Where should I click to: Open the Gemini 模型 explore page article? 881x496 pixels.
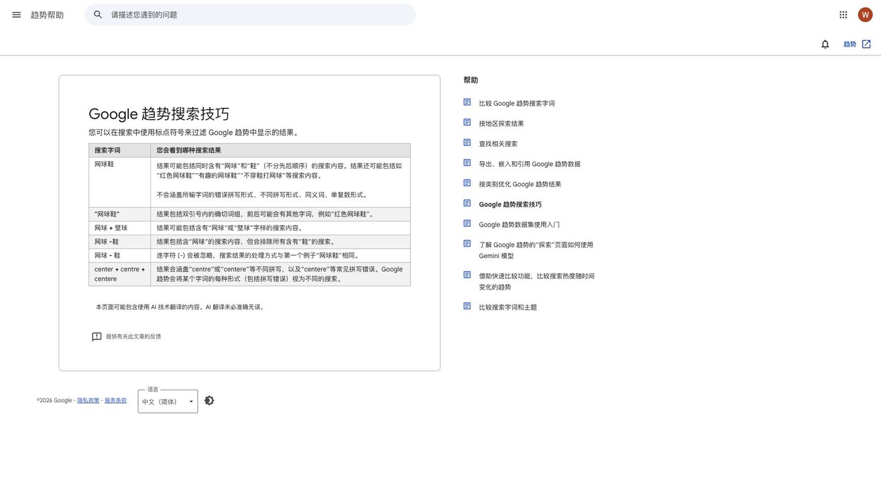tap(536, 250)
